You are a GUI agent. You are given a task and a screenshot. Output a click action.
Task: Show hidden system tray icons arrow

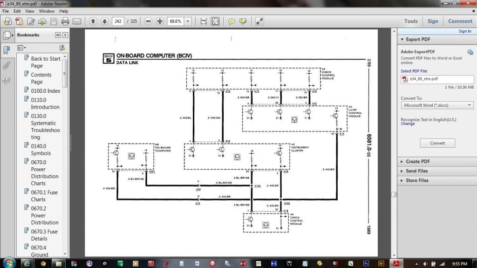click(416, 264)
